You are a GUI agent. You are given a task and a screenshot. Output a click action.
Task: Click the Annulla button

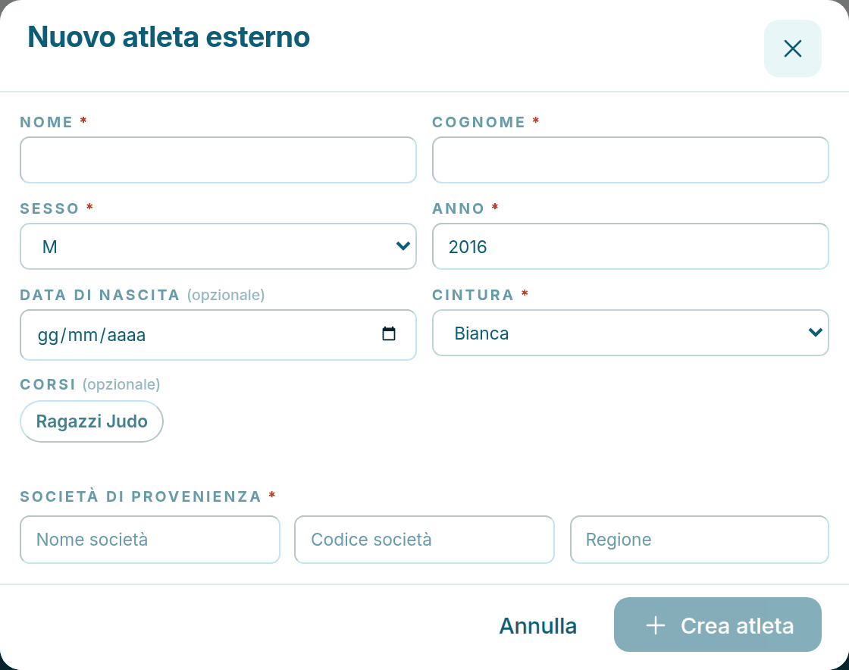click(537, 625)
